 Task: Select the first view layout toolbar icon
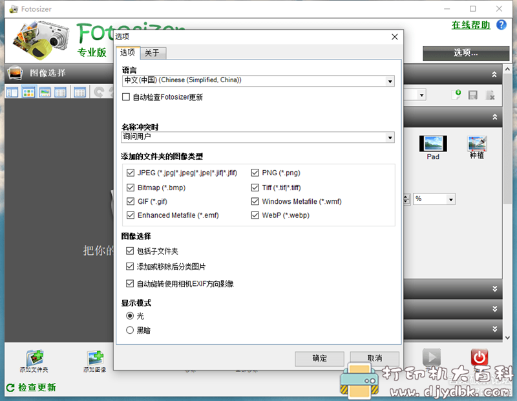tap(12, 92)
